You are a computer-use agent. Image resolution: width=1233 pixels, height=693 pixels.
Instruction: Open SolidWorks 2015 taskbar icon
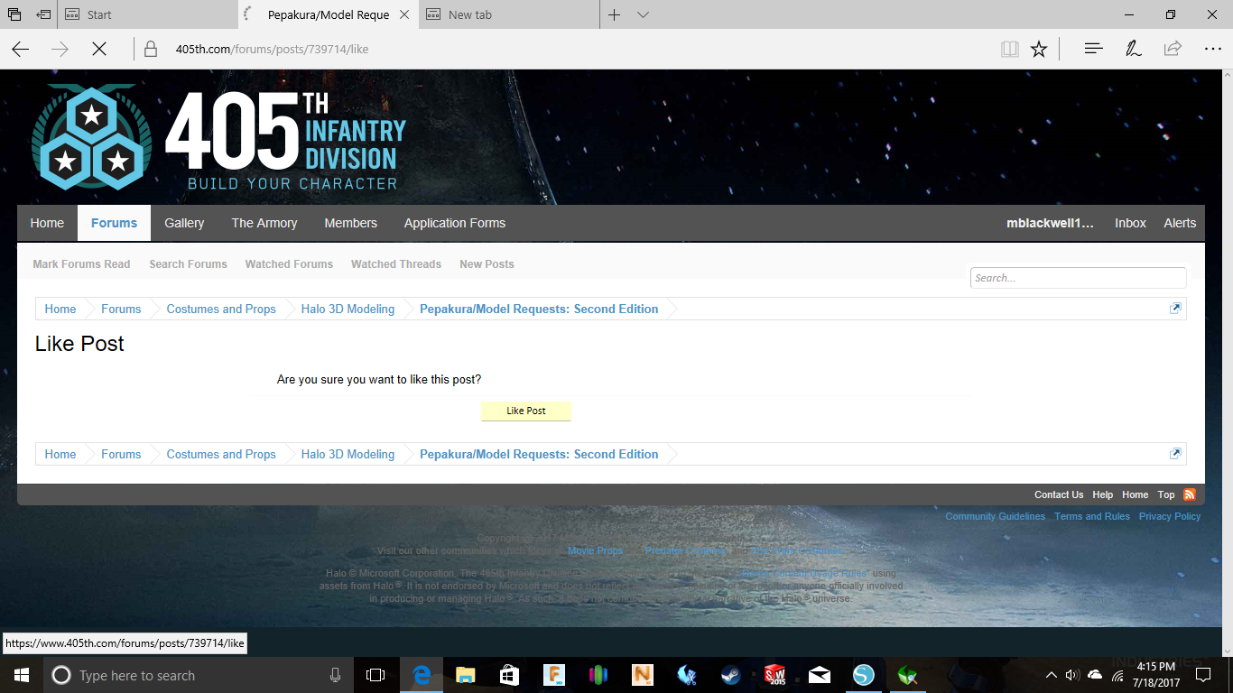(x=774, y=675)
